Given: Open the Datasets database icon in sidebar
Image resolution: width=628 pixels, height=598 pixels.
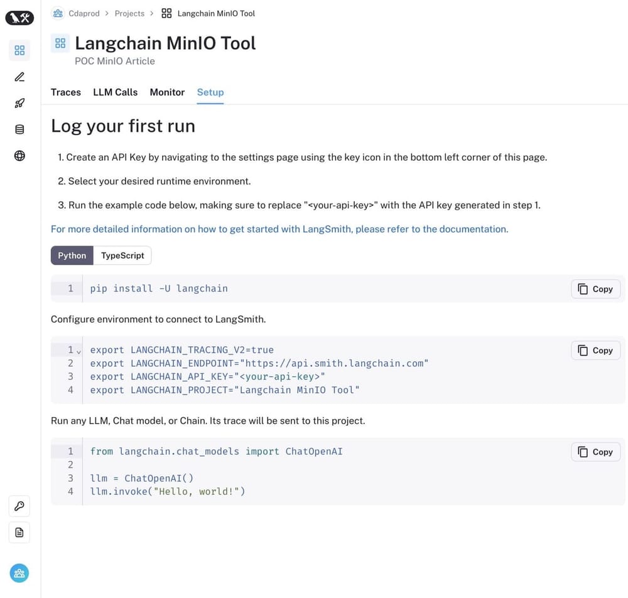Looking at the screenshot, I should pyautogui.click(x=19, y=129).
